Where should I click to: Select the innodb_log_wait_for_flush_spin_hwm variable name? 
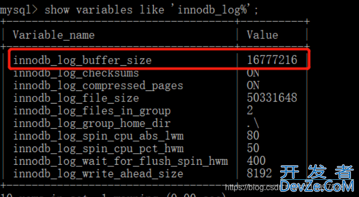click(x=120, y=161)
